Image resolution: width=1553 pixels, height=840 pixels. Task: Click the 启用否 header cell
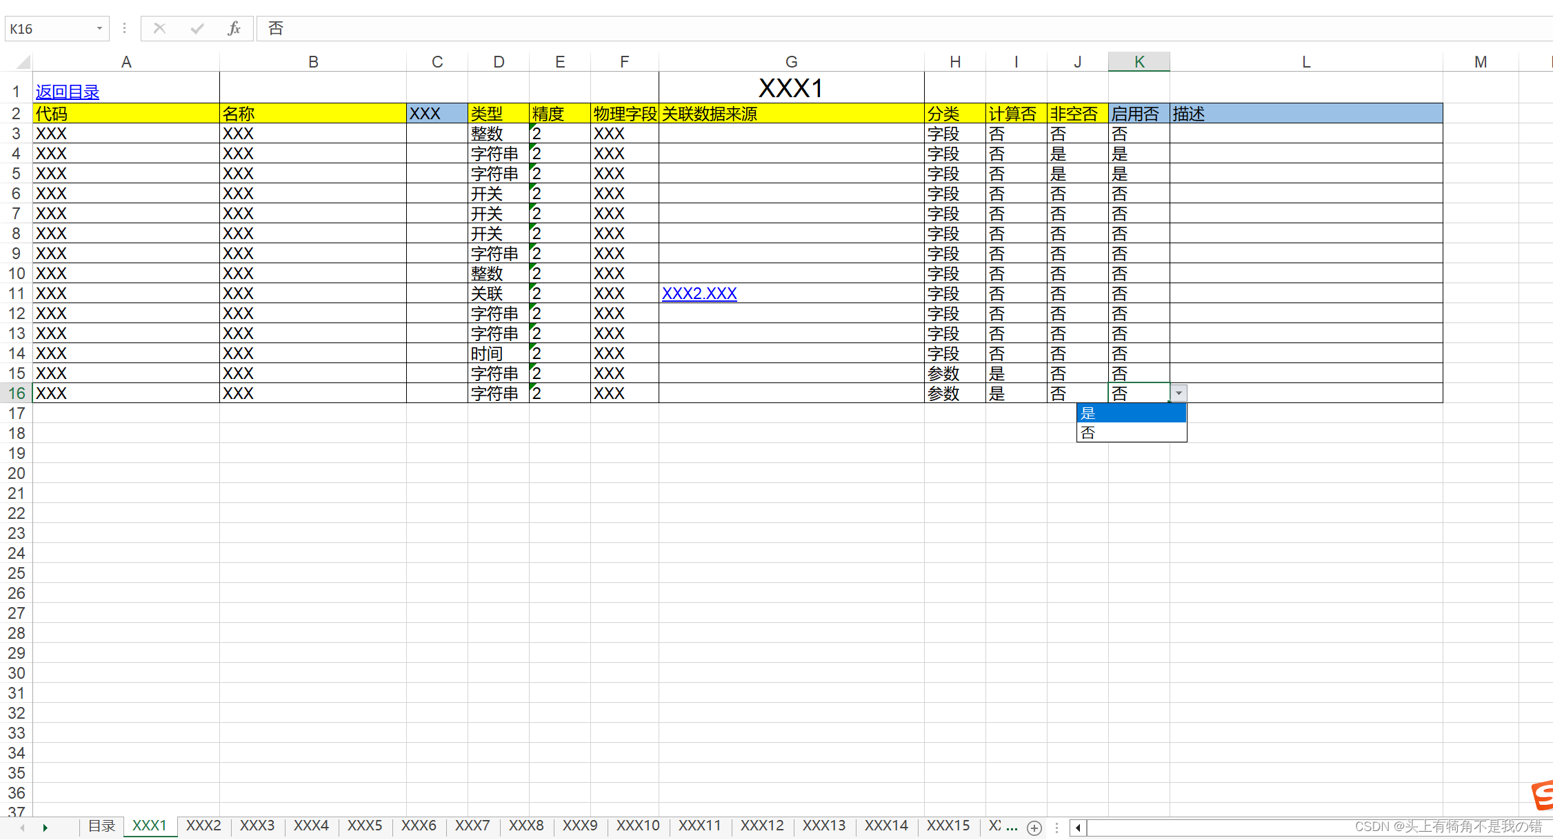(x=1139, y=113)
